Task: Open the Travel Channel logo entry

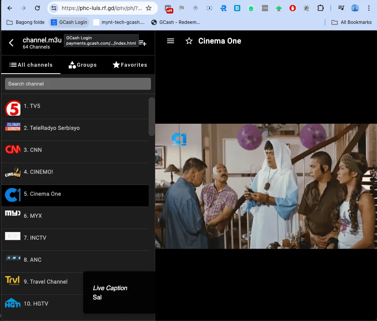Action: [13, 280]
